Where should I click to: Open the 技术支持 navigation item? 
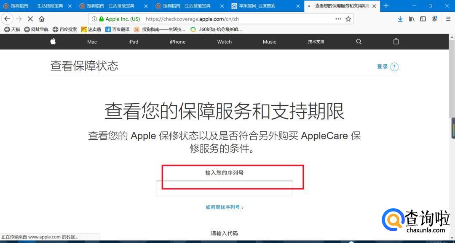(x=316, y=42)
